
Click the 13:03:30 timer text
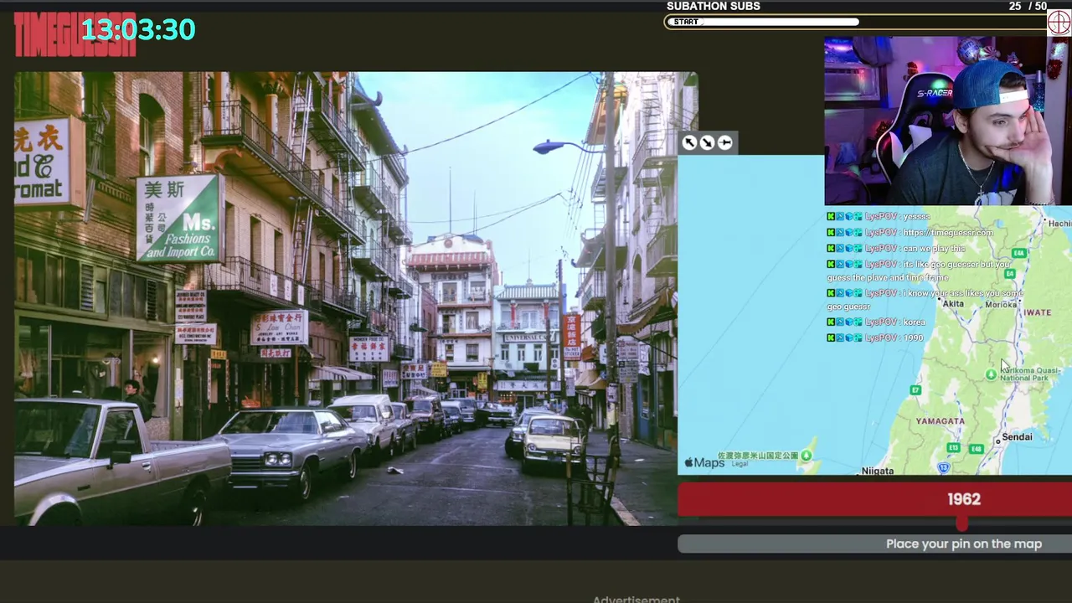click(138, 30)
